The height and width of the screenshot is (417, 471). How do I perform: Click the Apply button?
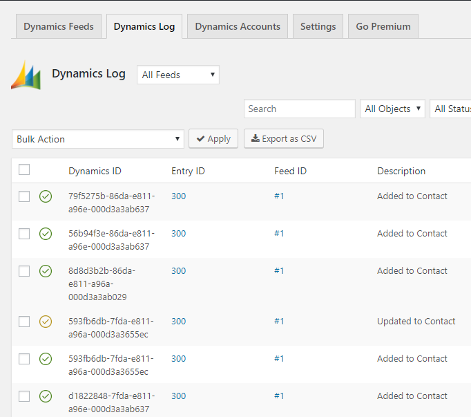pos(213,139)
